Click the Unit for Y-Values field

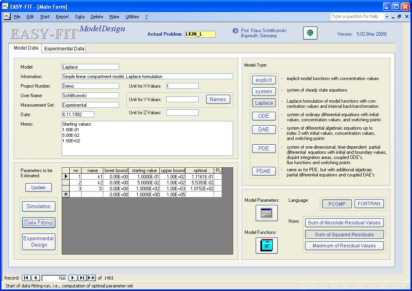[x=182, y=100]
